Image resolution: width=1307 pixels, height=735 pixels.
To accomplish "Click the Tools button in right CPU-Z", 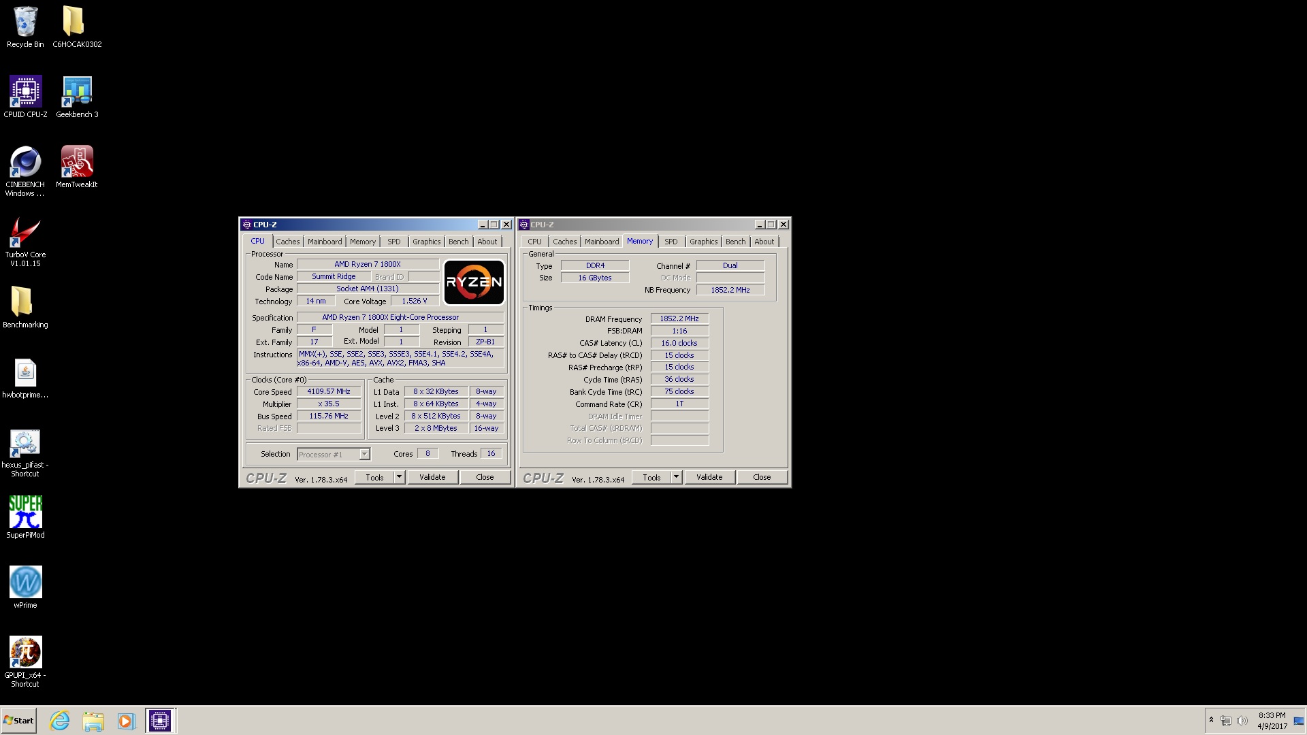I will pos(651,477).
